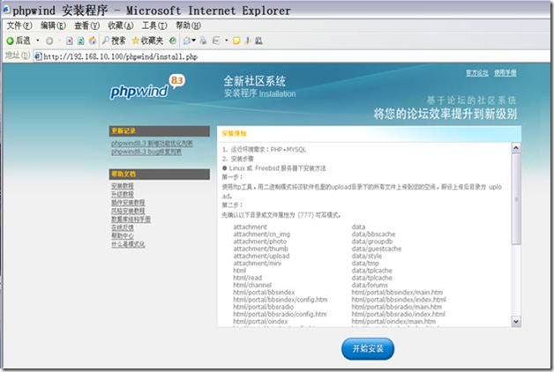Click the install notes scrollbar thumb
554x372 pixels.
pyautogui.click(x=516, y=198)
